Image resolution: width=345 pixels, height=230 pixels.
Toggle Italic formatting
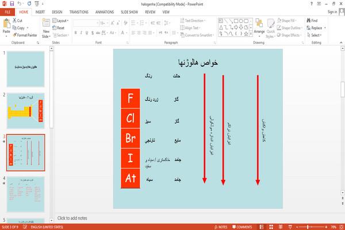click(81, 33)
